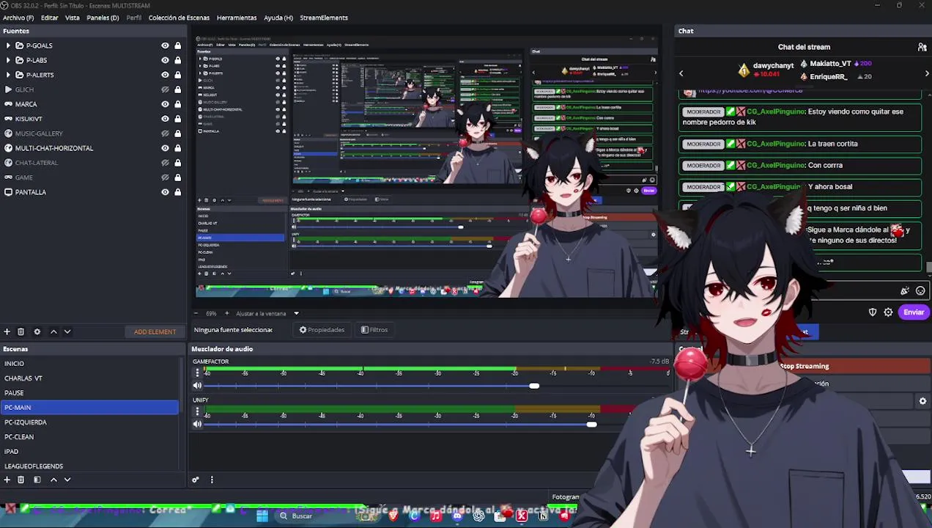Viewport: 932px width, 528px height.
Task: Move scene down arrow in Escenas toolbar
Action: 67,480
